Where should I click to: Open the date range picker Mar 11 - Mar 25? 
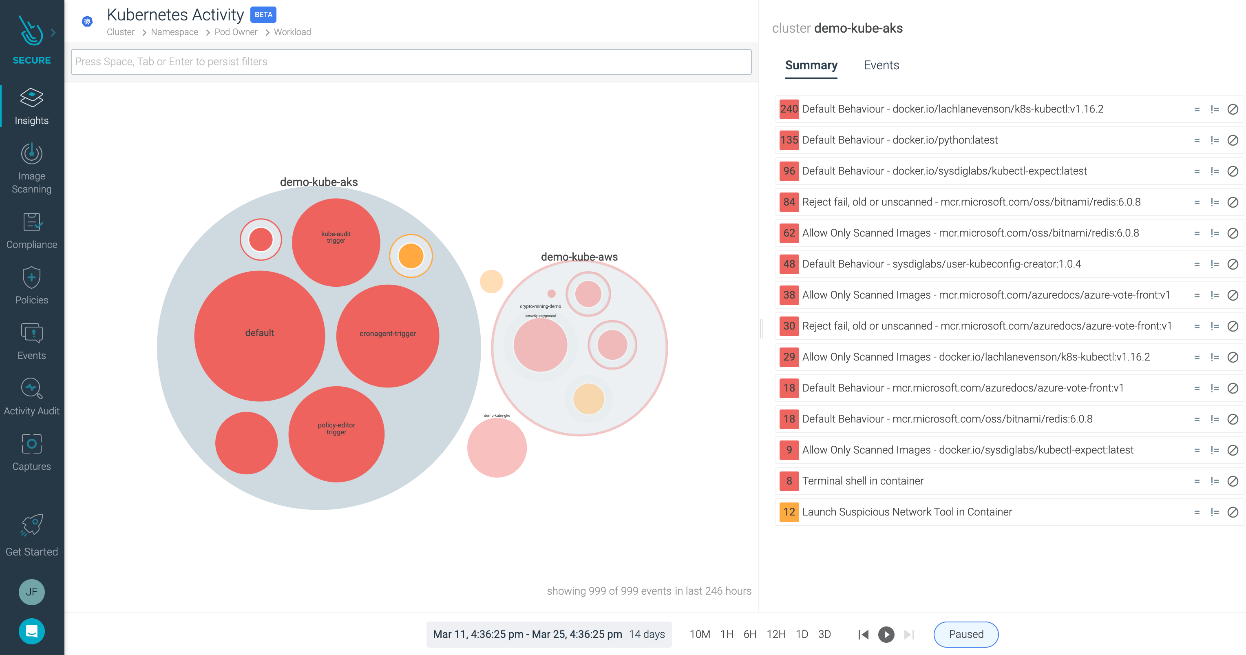(x=548, y=634)
